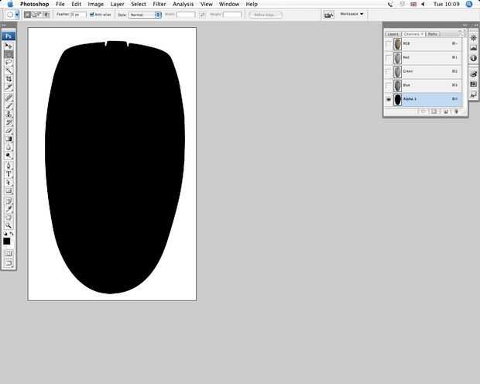
Task: Open the tool preset picker arrow
Action: pos(17,15)
